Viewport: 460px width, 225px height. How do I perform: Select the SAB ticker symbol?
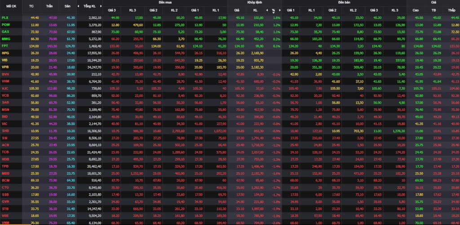pyautogui.click(x=5, y=103)
